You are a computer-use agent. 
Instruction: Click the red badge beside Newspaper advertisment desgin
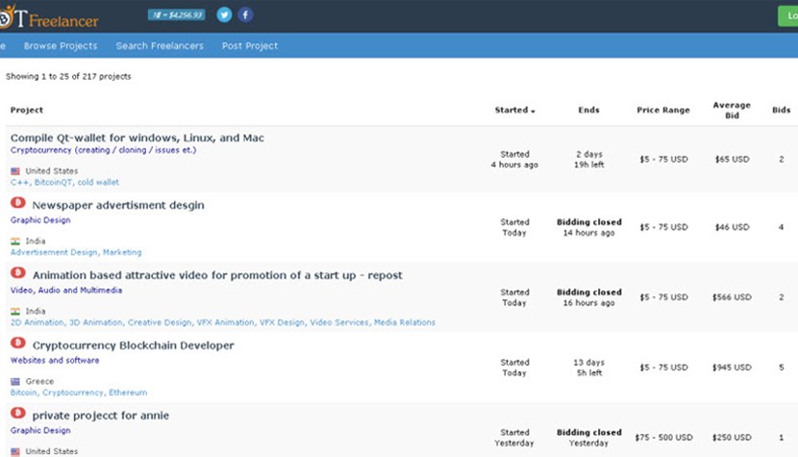pyautogui.click(x=17, y=204)
